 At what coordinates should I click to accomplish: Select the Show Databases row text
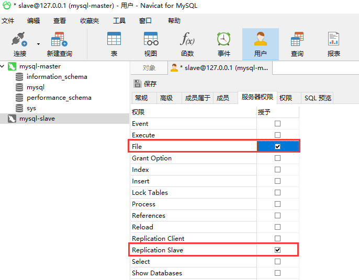(157, 273)
